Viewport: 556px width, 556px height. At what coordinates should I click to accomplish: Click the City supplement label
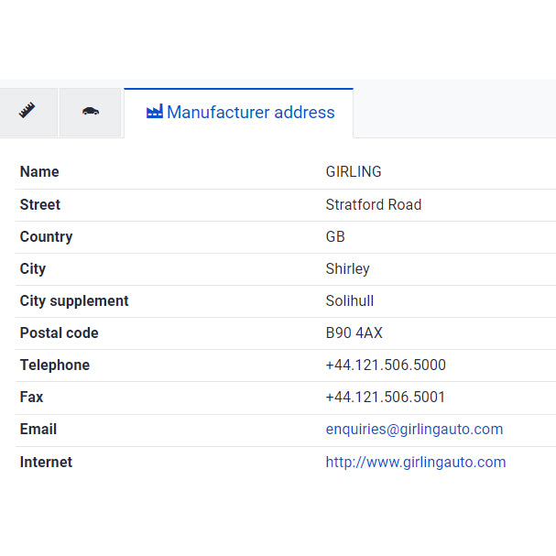(x=74, y=301)
